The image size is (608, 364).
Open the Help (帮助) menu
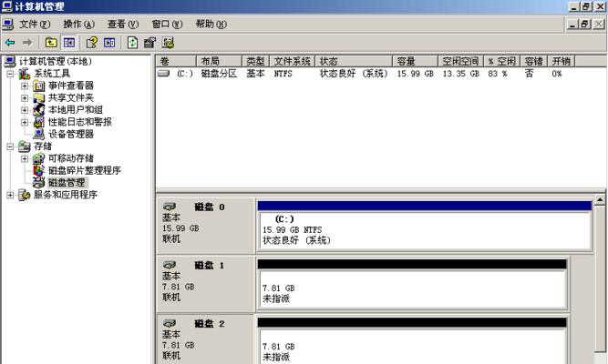pyautogui.click(x=211, y=25)
